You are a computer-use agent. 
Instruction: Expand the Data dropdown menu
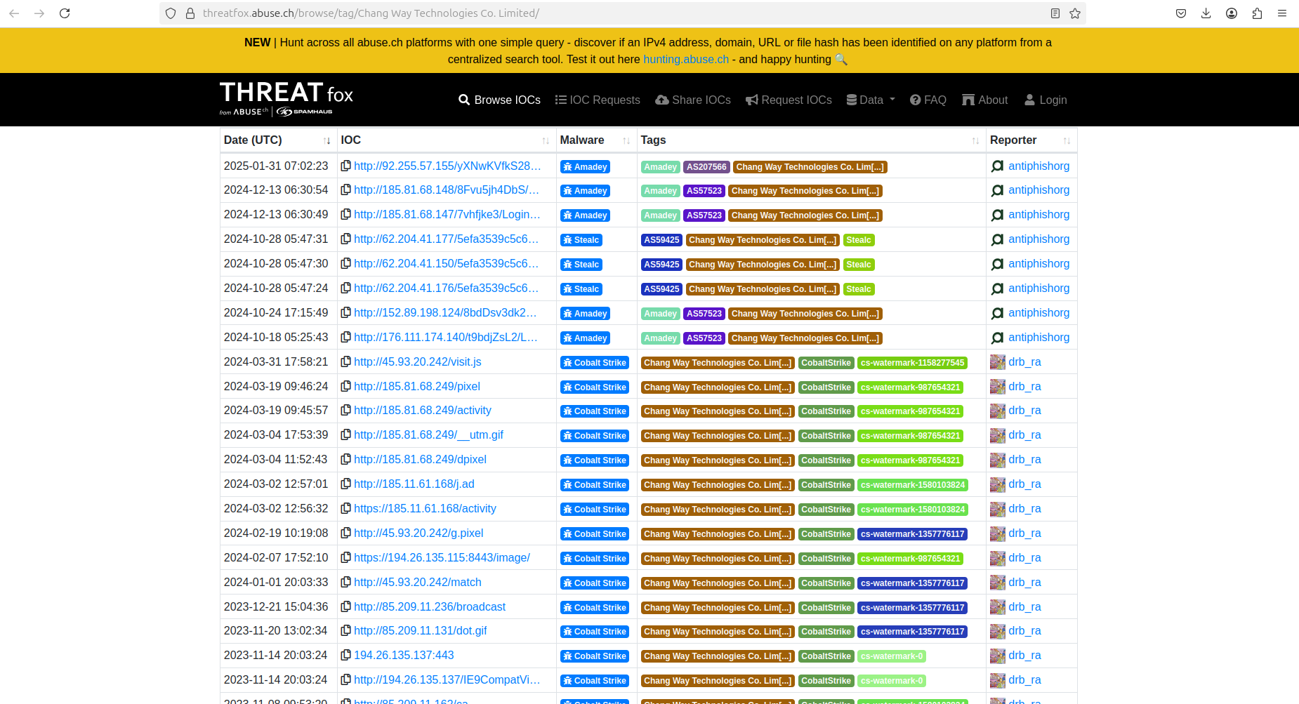click(871, 100)
